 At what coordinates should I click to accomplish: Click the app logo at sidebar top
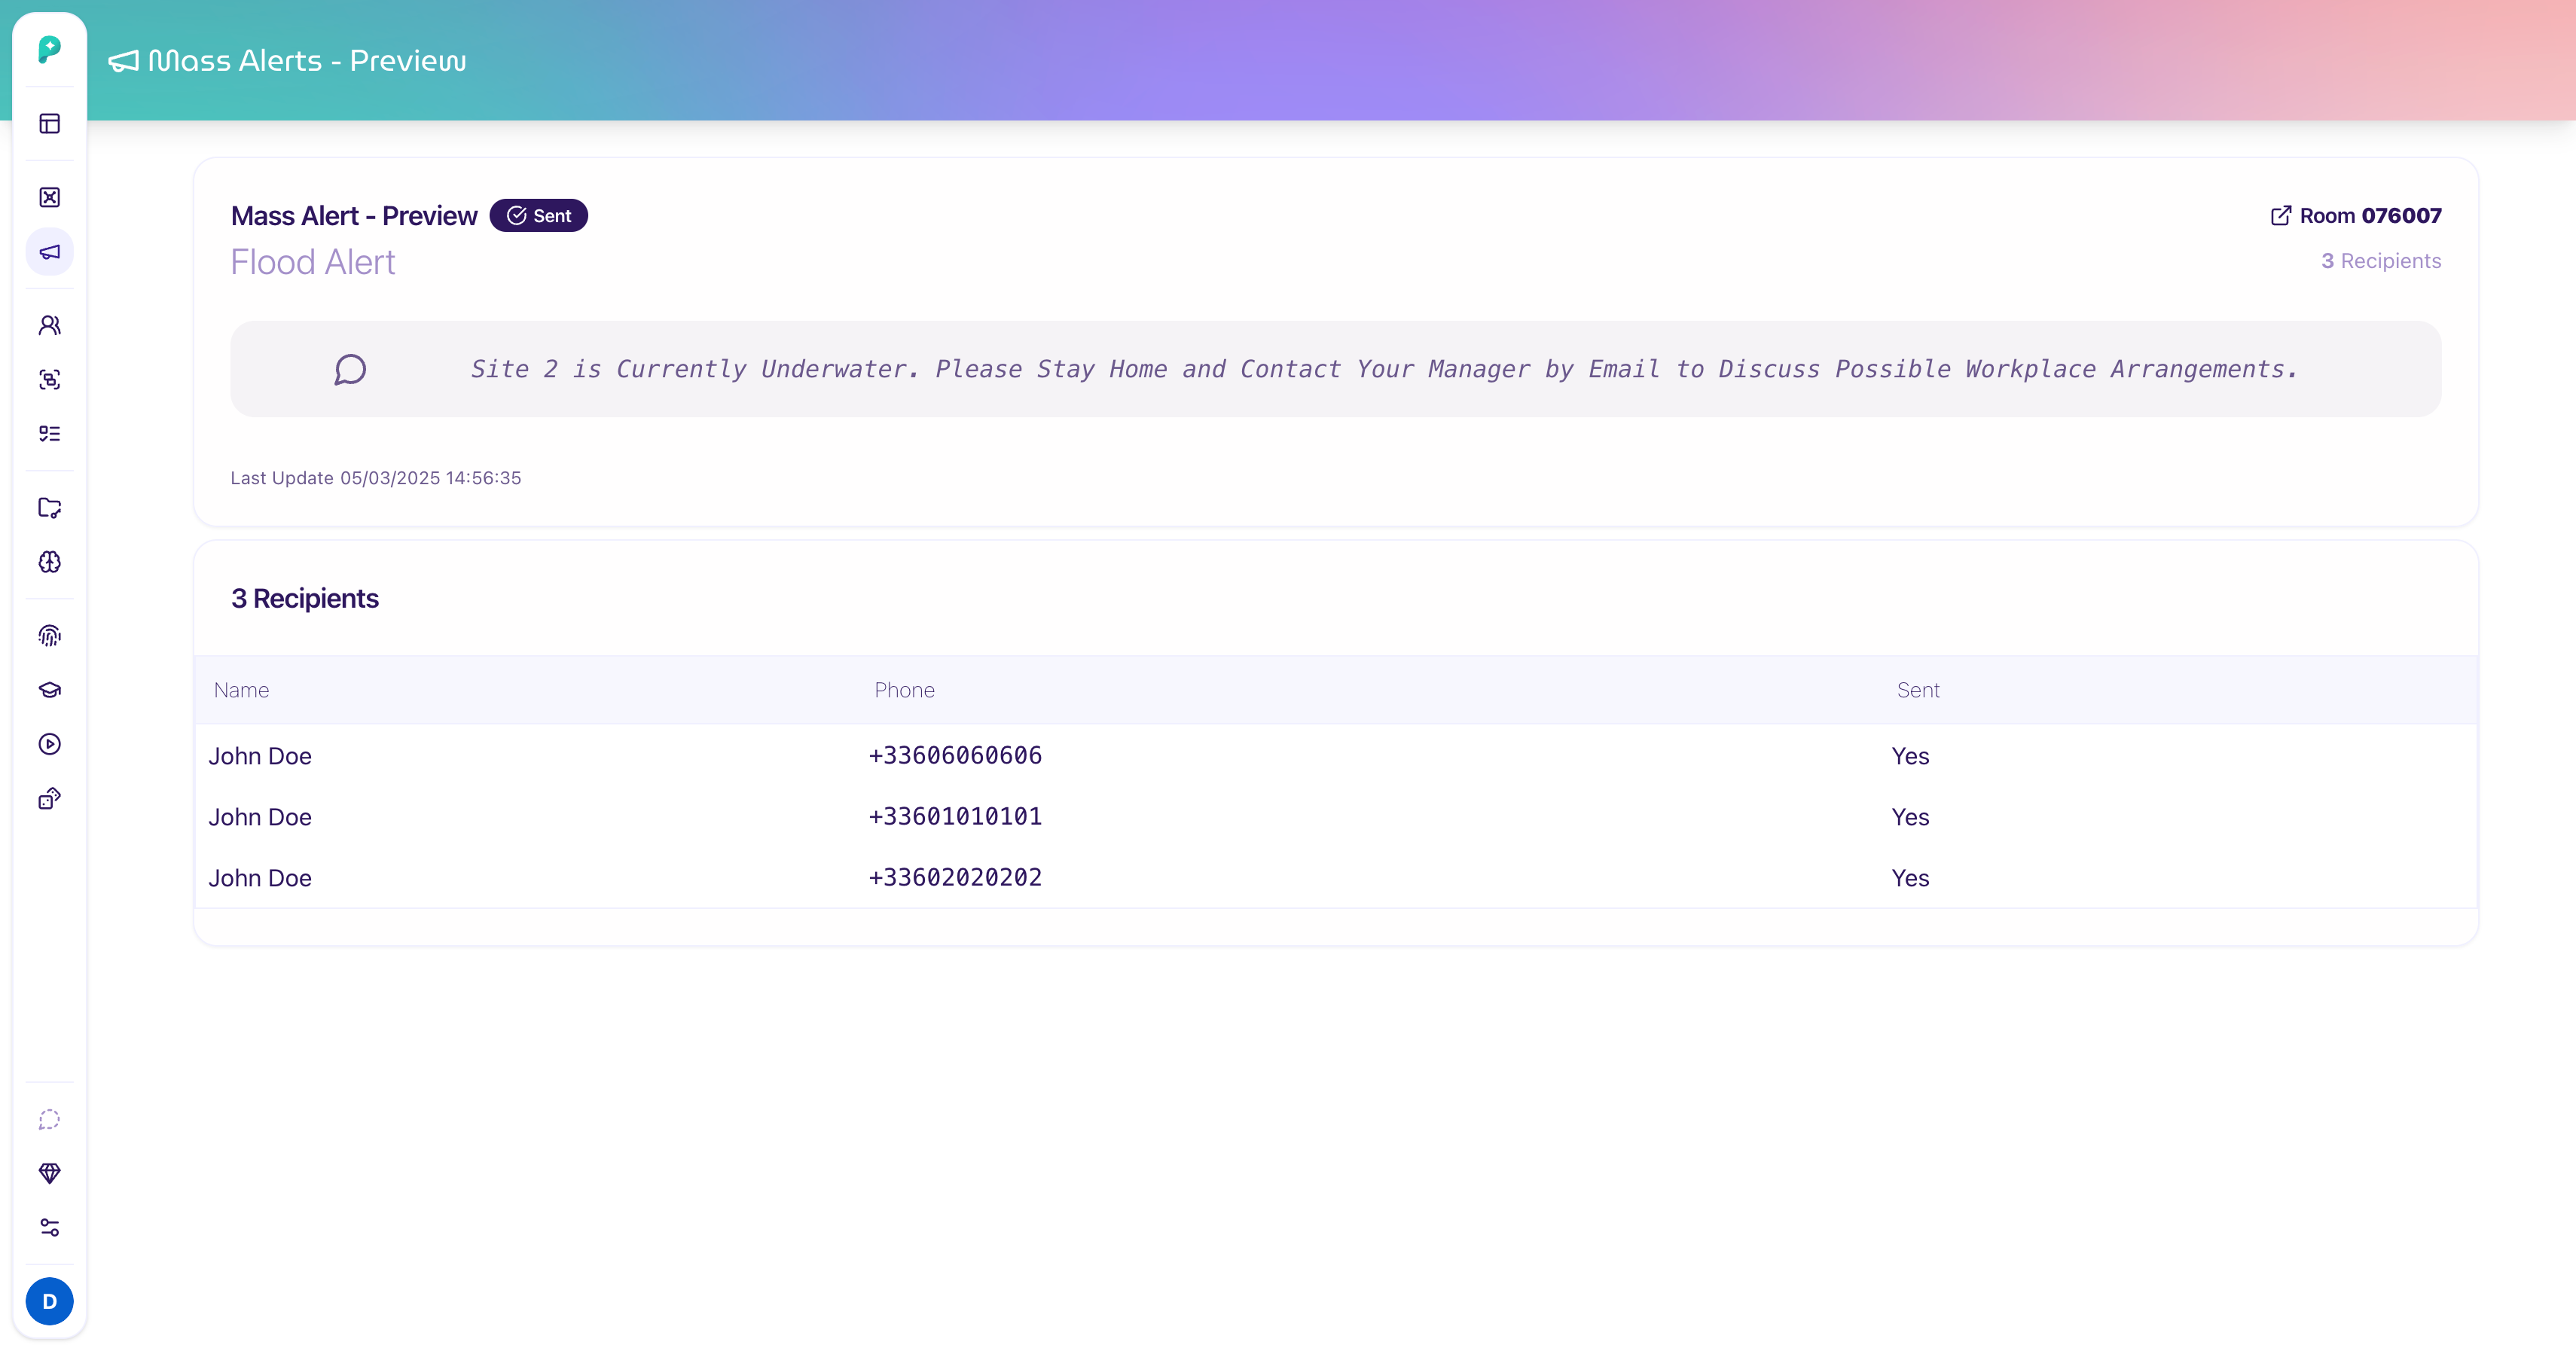[x=49, y=50]
